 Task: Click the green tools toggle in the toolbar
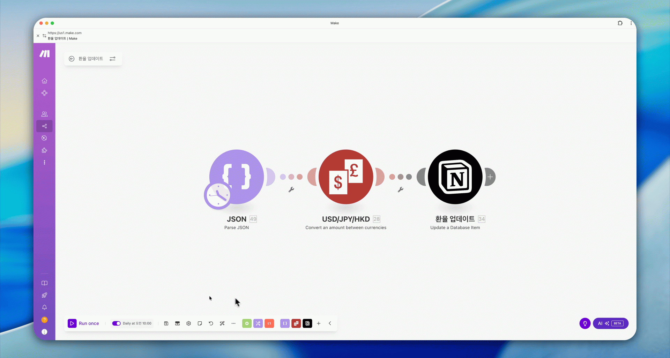pos(247,323)
